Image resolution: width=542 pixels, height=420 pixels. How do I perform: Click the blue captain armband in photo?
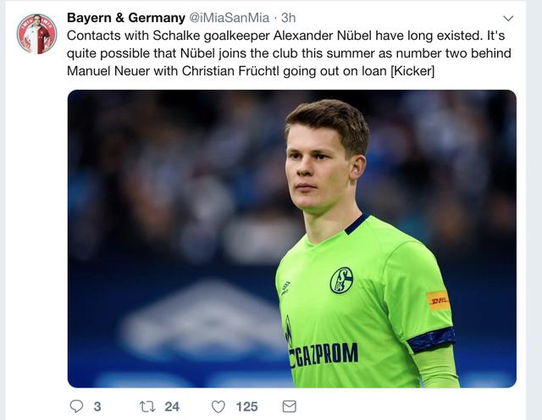click(431, 339)
